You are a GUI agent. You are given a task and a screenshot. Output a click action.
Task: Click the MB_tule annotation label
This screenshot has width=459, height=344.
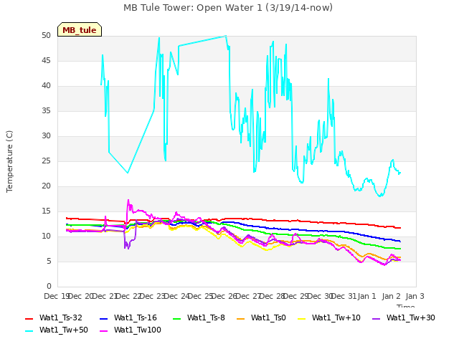(80, 29)
